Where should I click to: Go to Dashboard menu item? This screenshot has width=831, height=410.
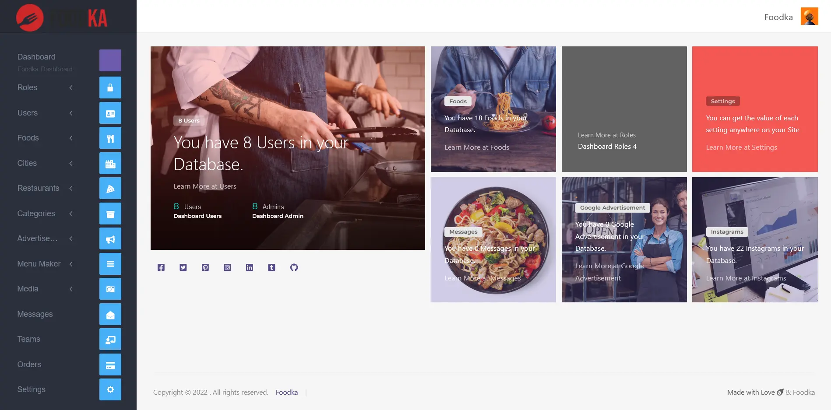point(36,57)
